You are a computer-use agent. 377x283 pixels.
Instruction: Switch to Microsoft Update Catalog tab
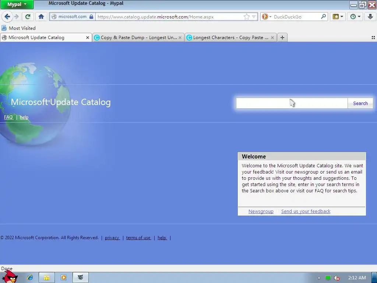tap(46, 38)
